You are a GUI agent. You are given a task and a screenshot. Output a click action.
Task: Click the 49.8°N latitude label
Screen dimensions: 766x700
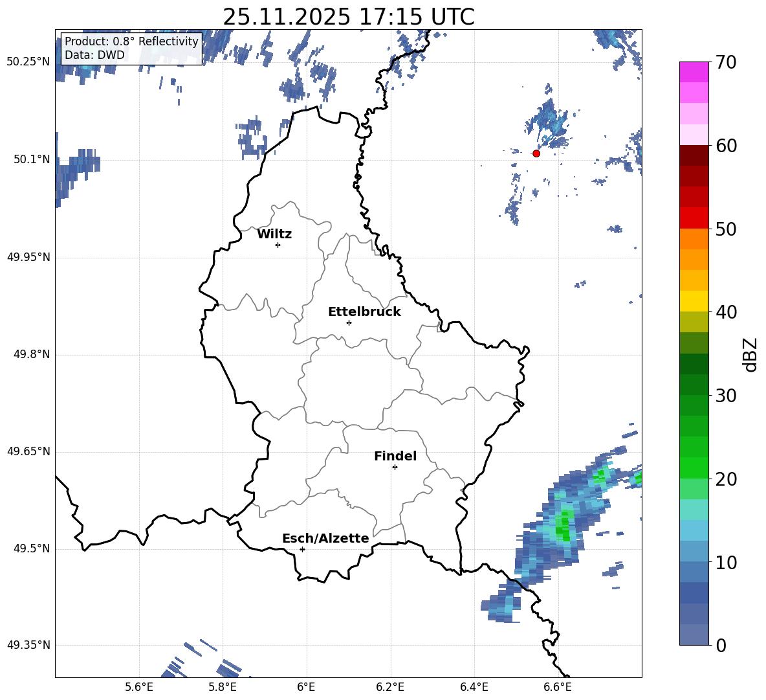pos(31,354)
